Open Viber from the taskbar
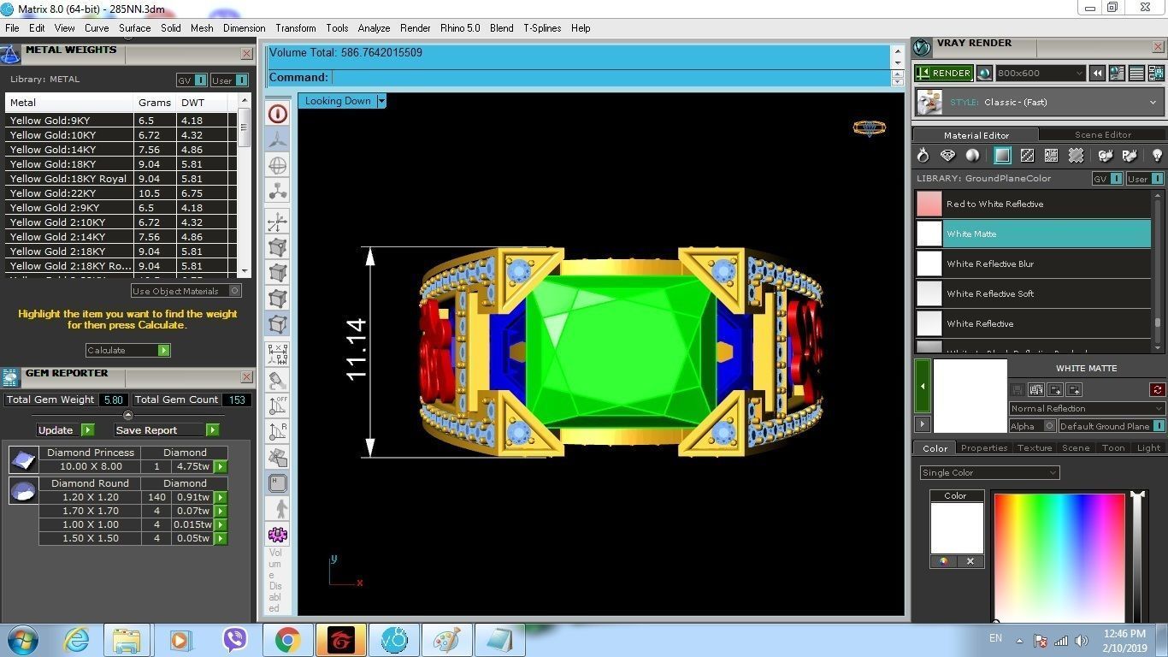Viewport: 1168px width, 657px height. click(x=234, y=640)
